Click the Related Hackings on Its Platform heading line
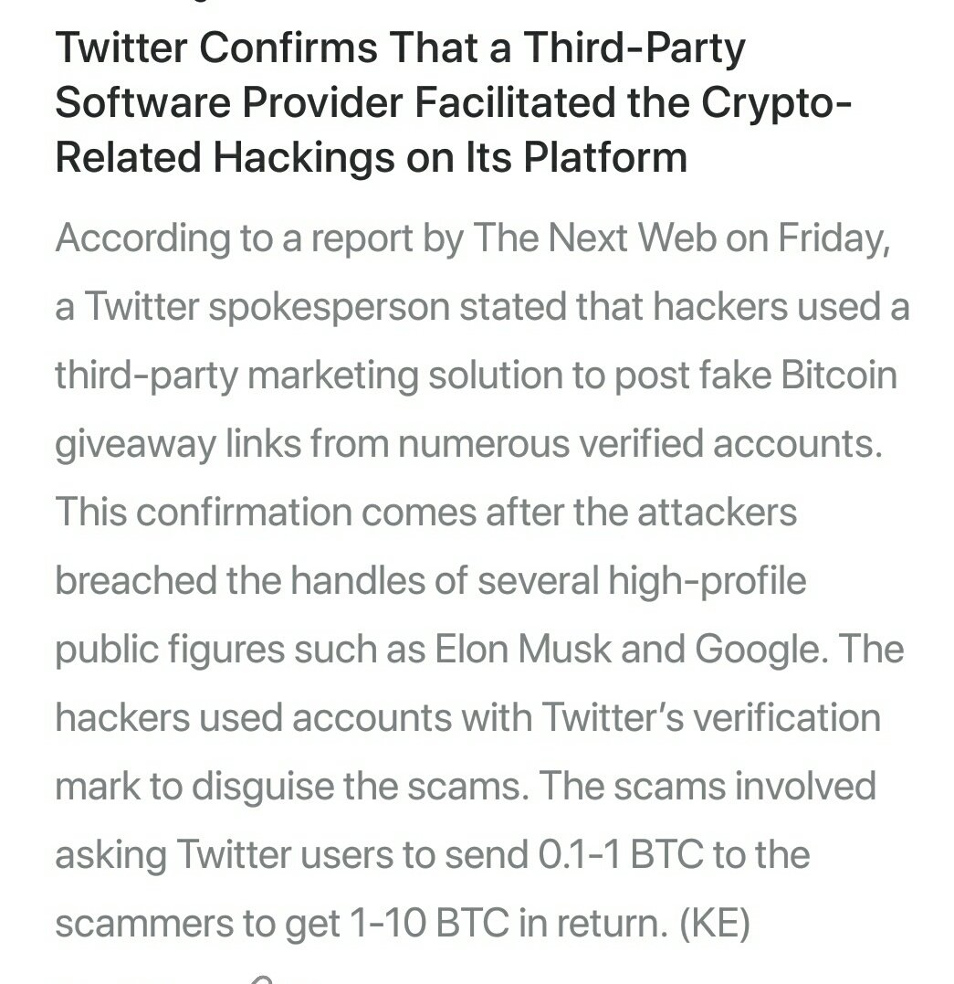954x984 pixels. (372, 157)
